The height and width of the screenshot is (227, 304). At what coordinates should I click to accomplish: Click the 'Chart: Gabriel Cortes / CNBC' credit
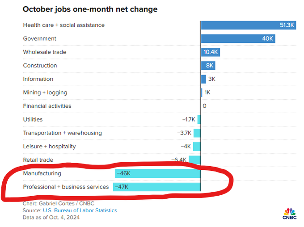tap(55, 204)
